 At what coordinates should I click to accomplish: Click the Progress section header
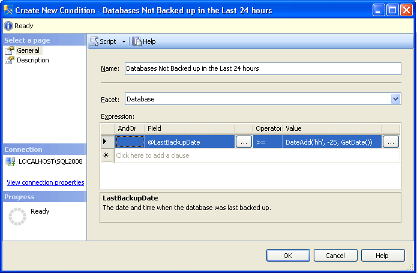pyautogui.click(x=44, y=197)
